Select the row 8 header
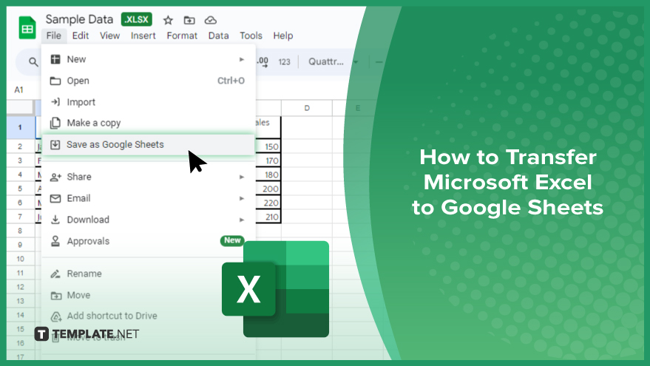 click(20, 231)
